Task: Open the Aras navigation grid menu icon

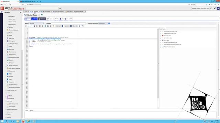Action: point(2,8)
